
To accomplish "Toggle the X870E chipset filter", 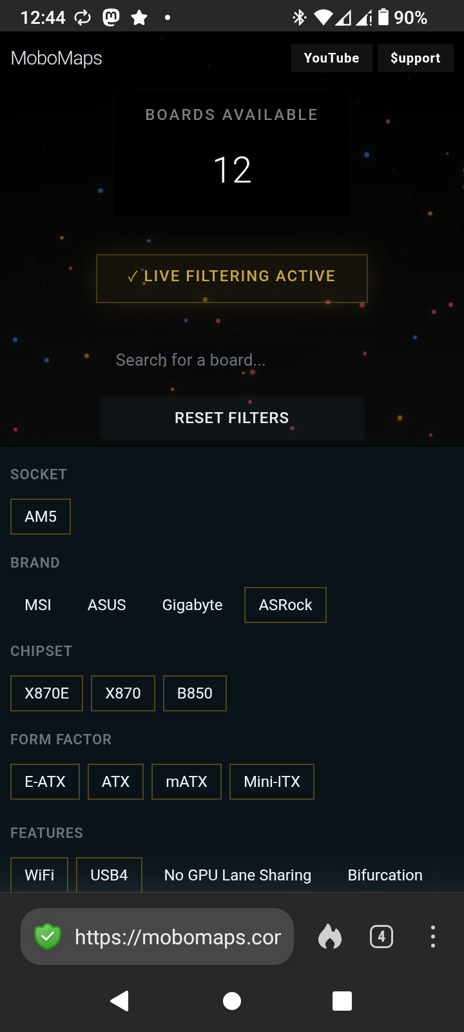I will pyautogui.click(x=46, y=693).
